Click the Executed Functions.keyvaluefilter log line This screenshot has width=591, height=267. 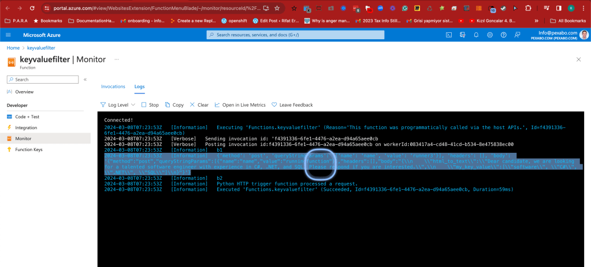coord(309,190)
